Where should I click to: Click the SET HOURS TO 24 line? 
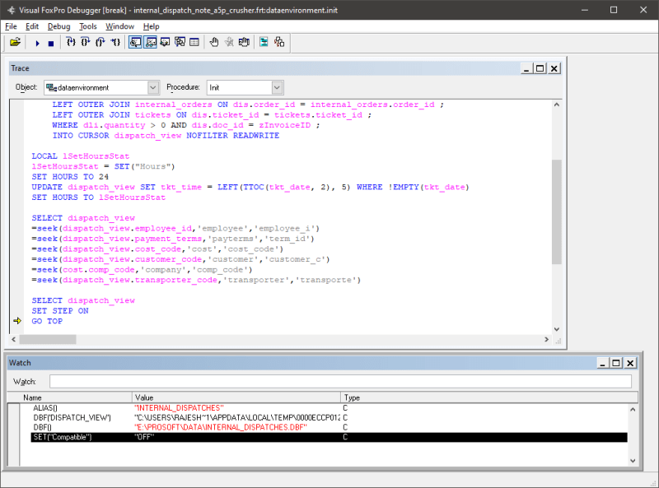point(70,176)
